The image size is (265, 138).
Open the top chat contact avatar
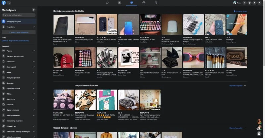pos(259,121)
